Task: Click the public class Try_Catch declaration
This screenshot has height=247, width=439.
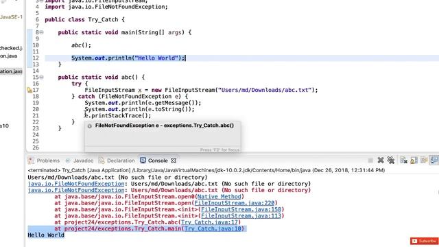Action: (x=84, y=20)
